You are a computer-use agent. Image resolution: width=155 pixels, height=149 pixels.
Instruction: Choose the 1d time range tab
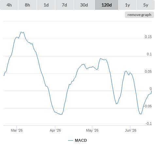46,5
